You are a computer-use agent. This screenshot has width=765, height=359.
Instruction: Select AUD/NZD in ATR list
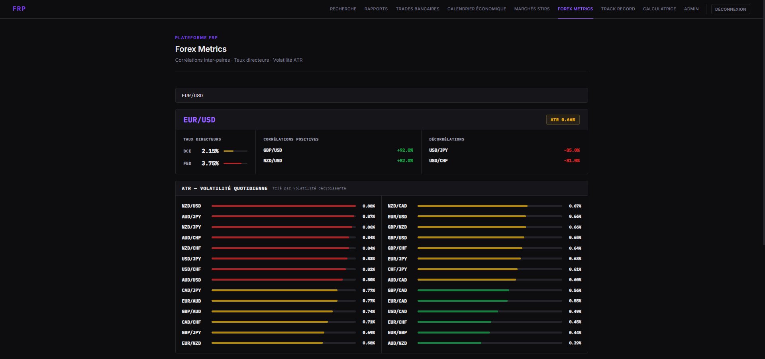pos(397,343)
